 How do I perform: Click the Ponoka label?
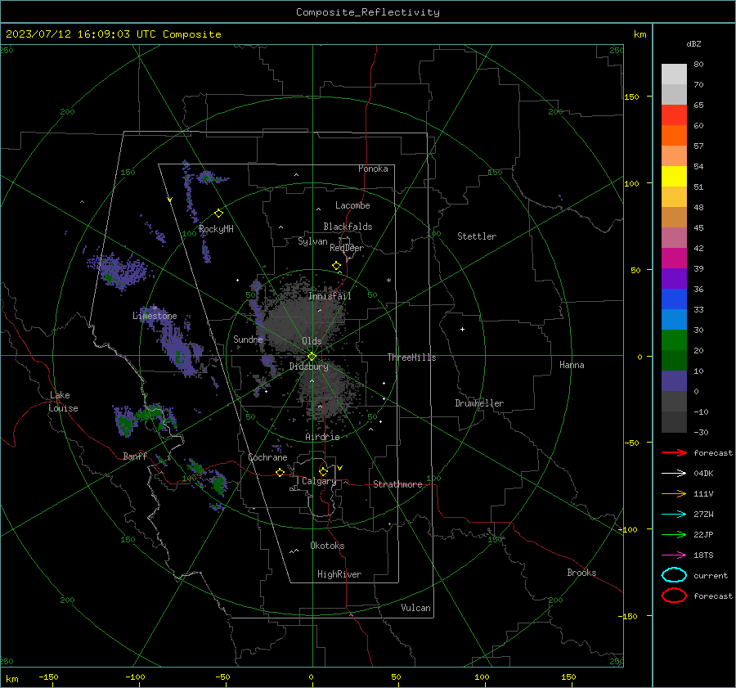[373, 169]
